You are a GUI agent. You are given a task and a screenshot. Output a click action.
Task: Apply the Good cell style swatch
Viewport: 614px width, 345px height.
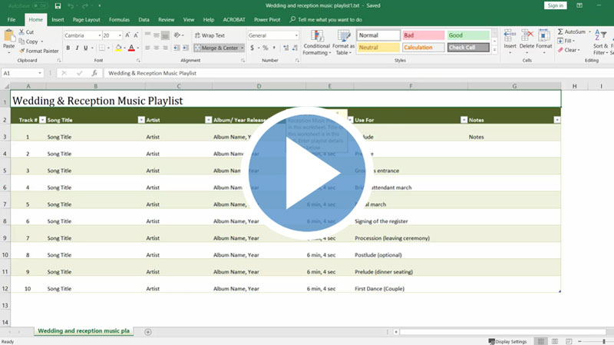(x=467, y=35)
